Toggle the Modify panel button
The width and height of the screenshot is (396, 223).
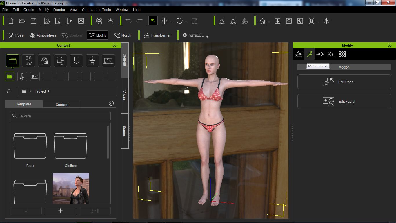click(x=97, y=35)
